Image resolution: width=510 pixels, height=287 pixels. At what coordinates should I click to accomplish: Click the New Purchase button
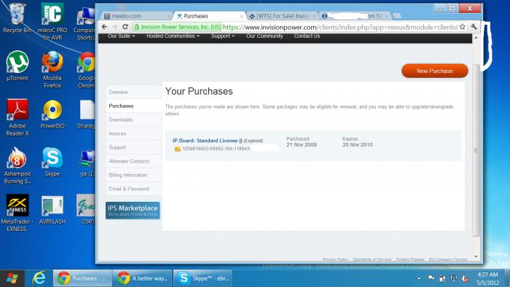[435, 71]
